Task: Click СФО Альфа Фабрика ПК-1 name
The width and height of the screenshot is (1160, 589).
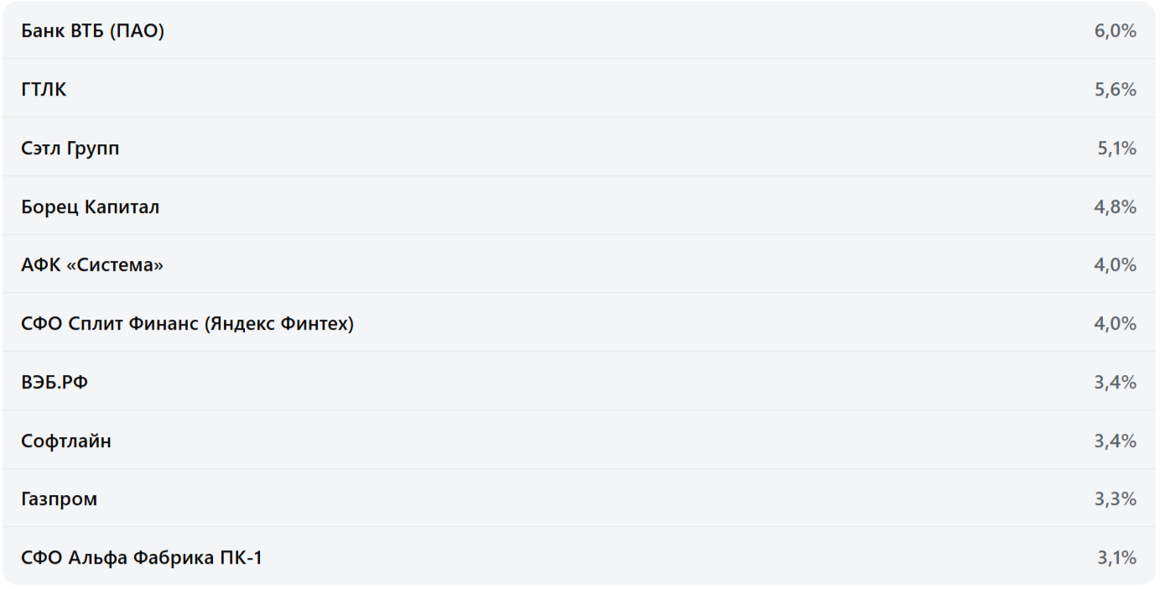Action: [142, 558]
